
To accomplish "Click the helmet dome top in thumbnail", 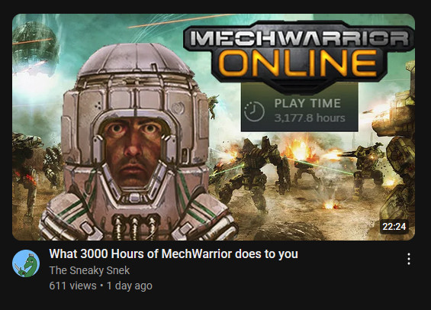I will point(135,59).
